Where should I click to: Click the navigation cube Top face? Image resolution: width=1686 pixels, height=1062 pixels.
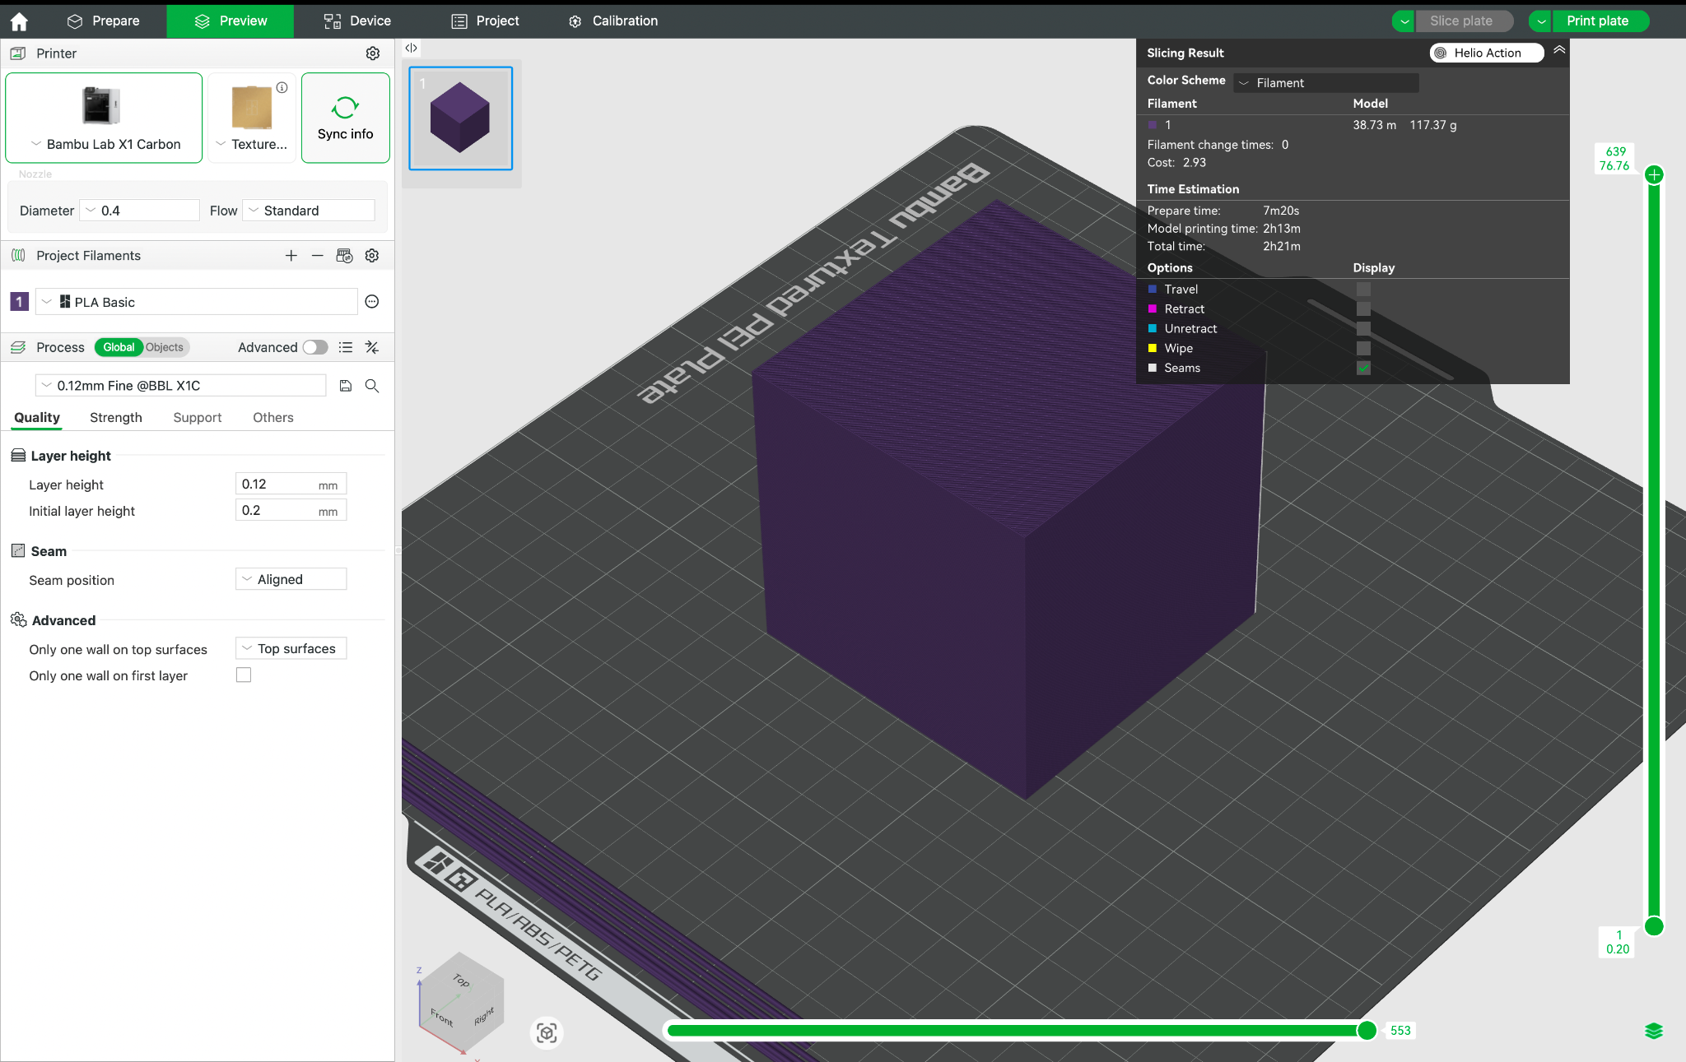[461, 981]
